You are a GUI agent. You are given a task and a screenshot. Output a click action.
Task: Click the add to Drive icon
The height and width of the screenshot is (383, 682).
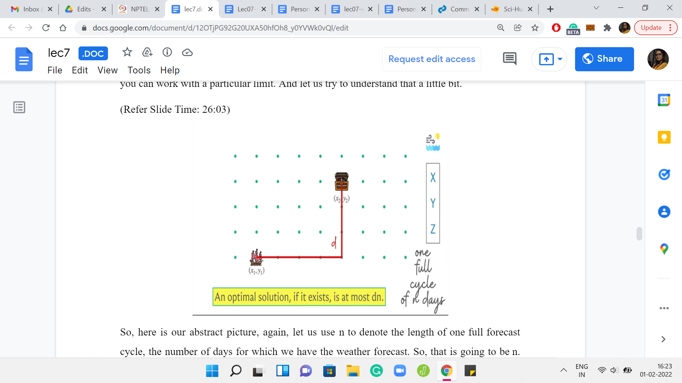pos(147,52)
